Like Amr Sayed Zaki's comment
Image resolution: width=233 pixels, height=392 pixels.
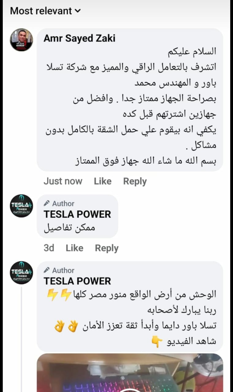[103, 181]
